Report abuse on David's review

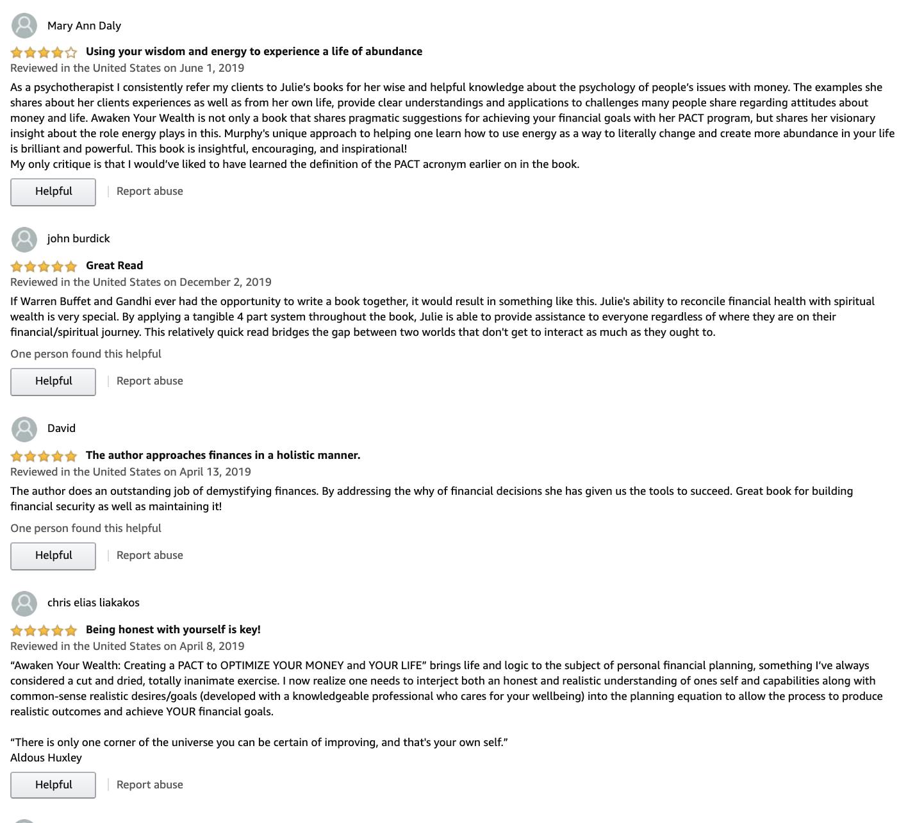click(x=150, y=555)
